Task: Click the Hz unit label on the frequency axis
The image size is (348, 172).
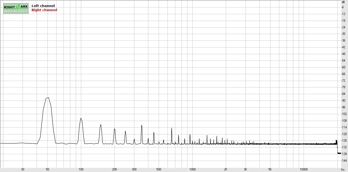Action: (x=343, y=169)
